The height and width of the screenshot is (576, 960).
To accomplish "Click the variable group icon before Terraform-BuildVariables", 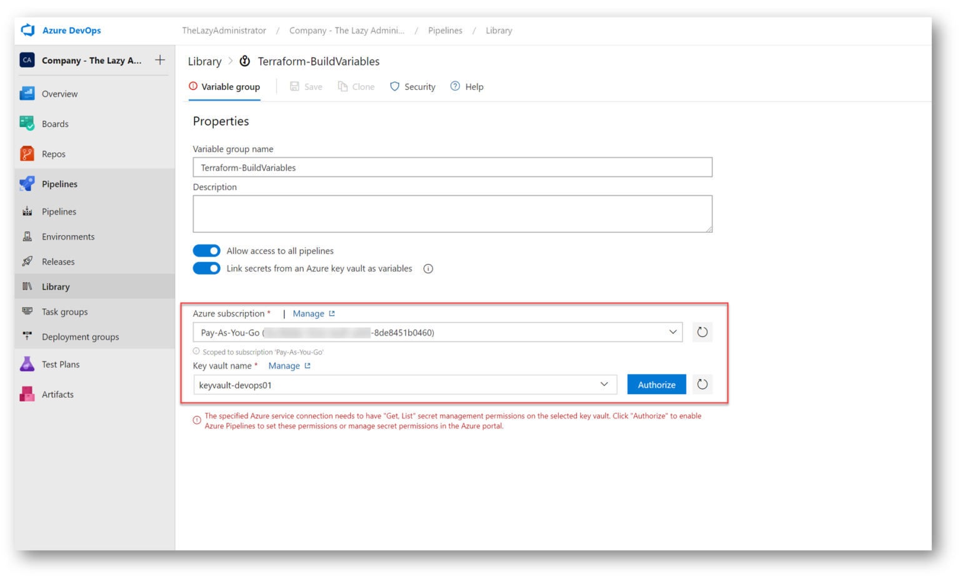I will pyautogui.click(x=245, y=61).
